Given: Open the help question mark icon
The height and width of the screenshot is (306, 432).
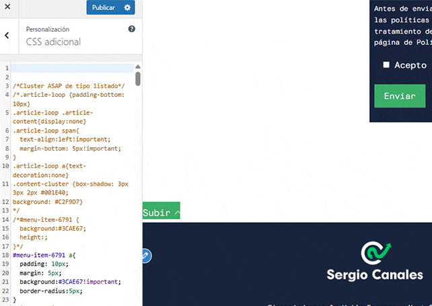Looking at the screenshot, I should click(132, 29).
